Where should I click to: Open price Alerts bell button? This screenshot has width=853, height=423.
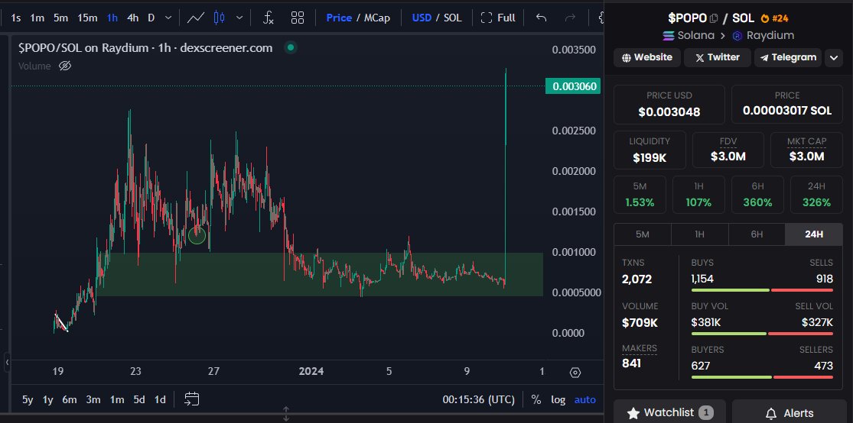click(x=790, y=412)
